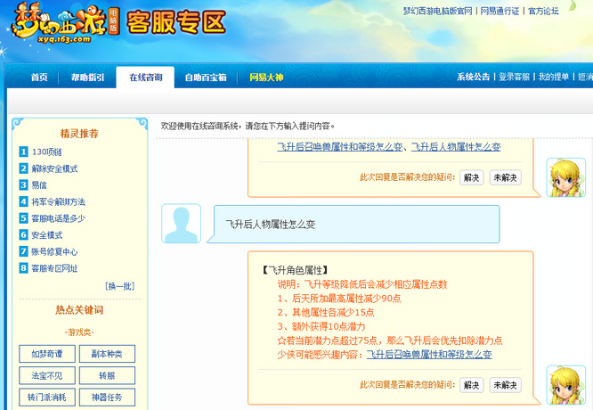The height and width of the screenshot is (410, 593).
Task: Click 账号修复中心 in recommended list
Action: [54, 251]
